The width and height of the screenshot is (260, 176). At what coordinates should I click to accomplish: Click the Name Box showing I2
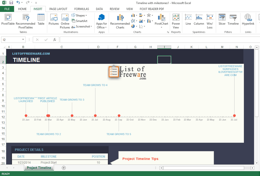tap(11, 40)
